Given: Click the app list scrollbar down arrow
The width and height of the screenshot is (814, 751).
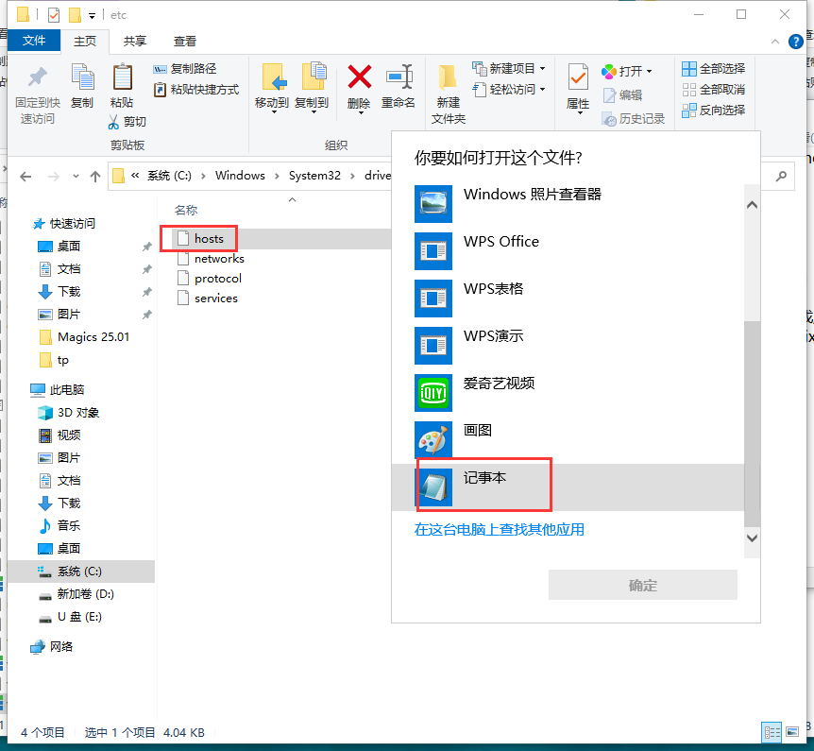Looking at the screenshot, I should coord(752,538).
